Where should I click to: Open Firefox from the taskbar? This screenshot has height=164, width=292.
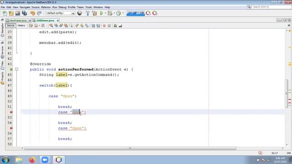[x=32, y=160]
